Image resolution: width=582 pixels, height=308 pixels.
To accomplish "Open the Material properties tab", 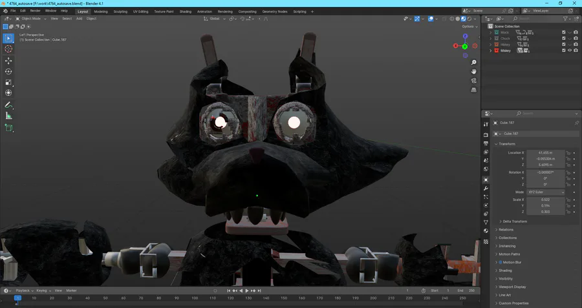I will [486, 231].
